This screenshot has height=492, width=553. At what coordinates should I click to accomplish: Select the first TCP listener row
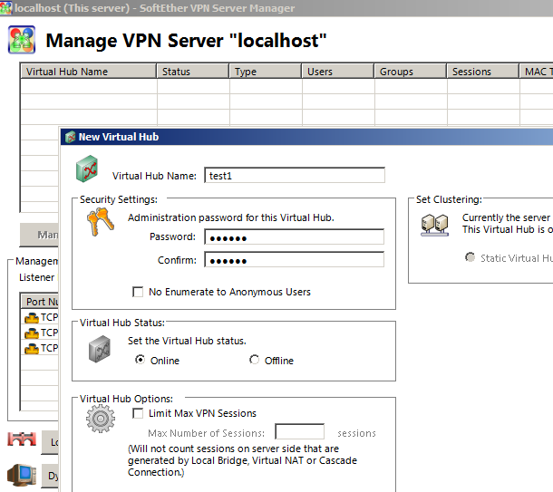coord(40,317)
